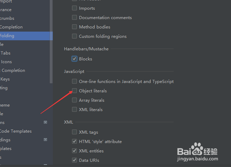The height and width of the screenshot is (167, 231).
Task: Enable Custom folding regions checkbox
Action: (x=74, y=36)
